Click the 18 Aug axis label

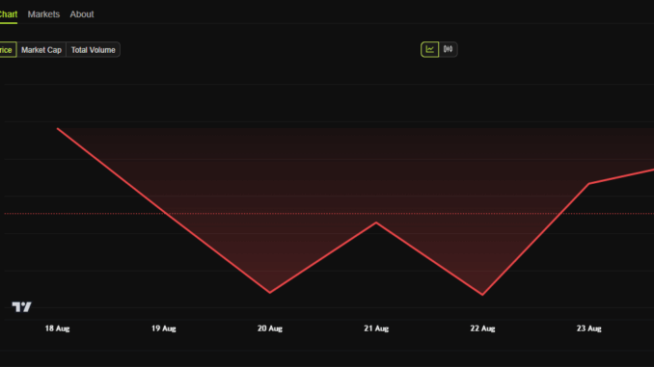[57, 328]
